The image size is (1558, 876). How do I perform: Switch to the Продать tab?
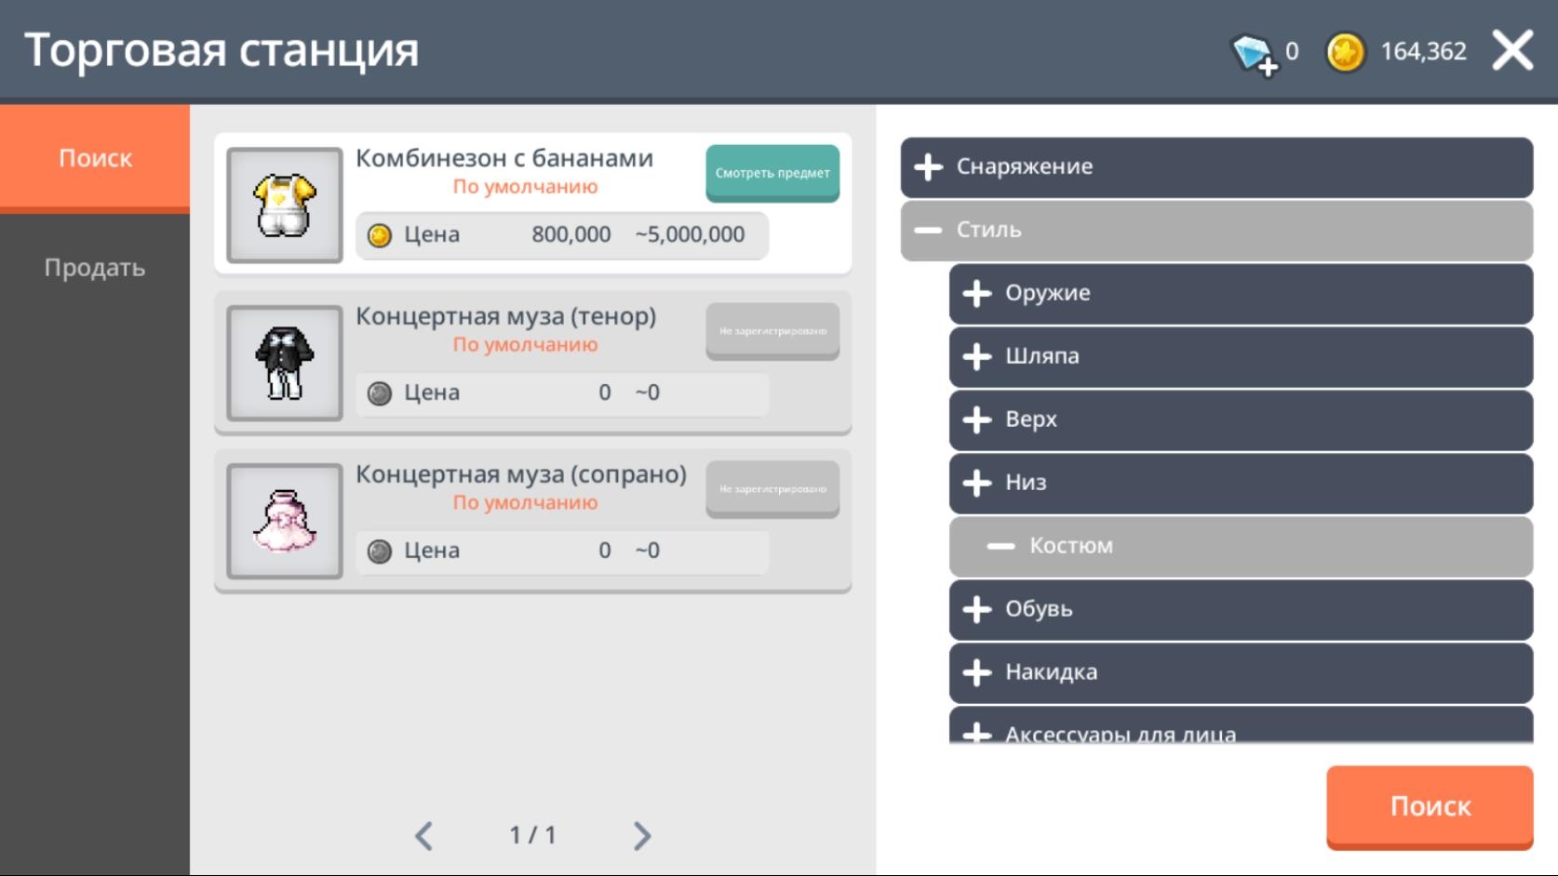pos(95,268)
